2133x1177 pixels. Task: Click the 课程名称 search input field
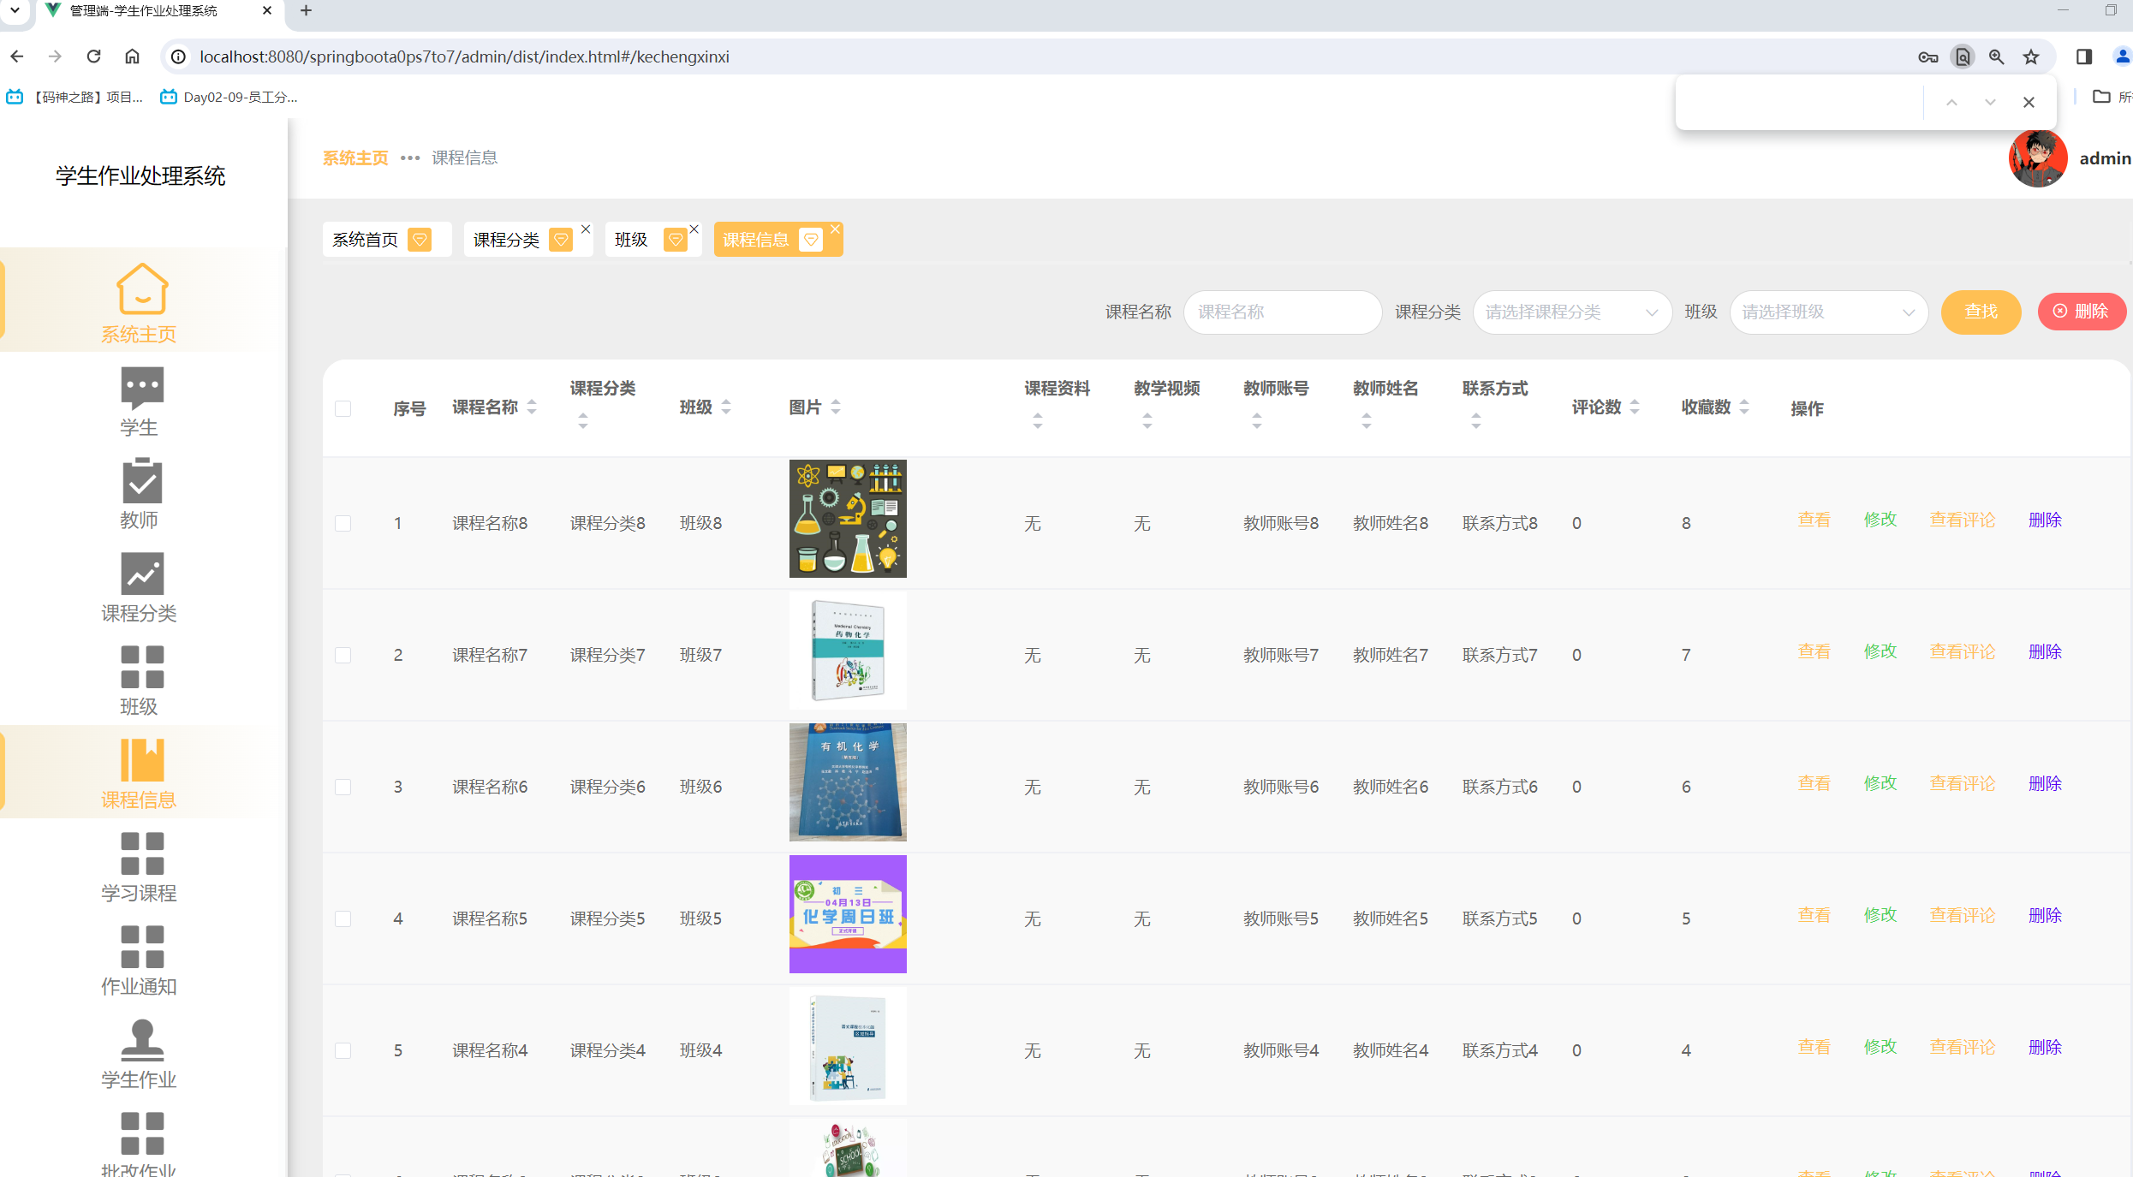1281,312
